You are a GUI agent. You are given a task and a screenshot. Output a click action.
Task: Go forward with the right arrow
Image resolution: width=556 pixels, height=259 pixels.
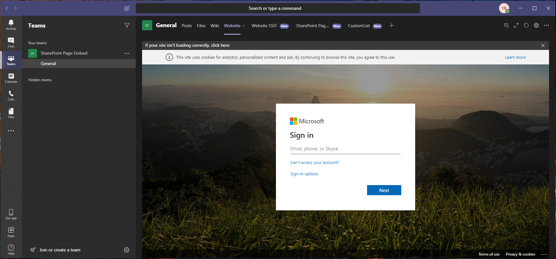point(16,8)
